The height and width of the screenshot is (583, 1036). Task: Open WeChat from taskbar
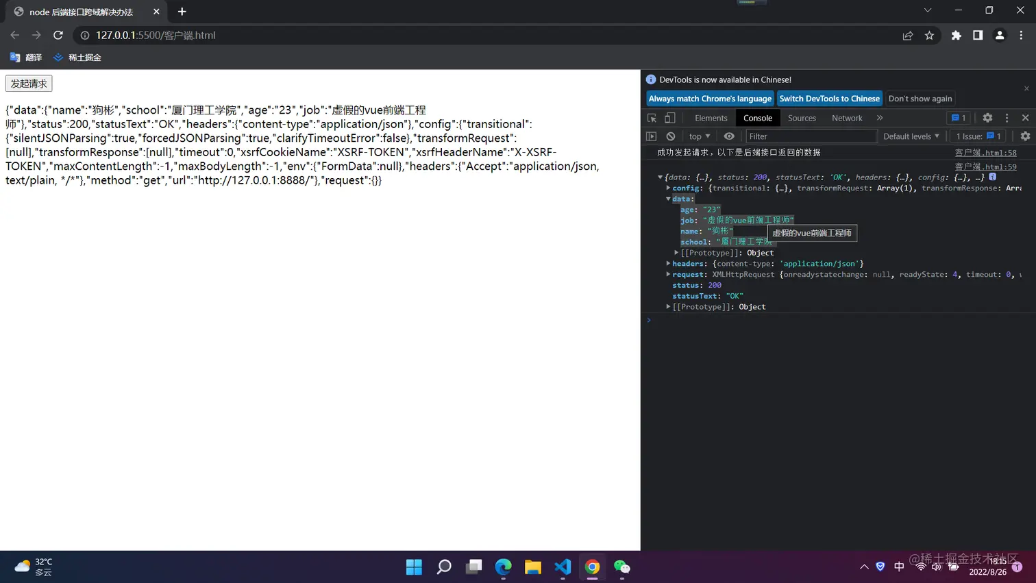tap(621, 567)
